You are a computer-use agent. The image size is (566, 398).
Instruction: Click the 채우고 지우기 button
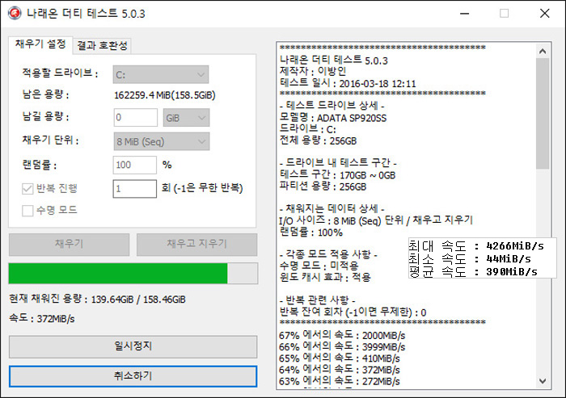coord(196,245)
